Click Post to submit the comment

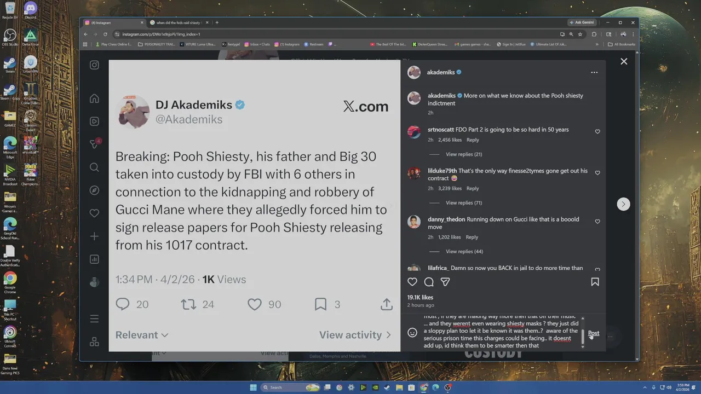coord(594,333)
